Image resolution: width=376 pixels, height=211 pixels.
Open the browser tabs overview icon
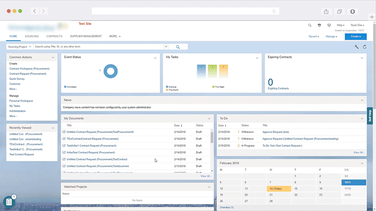[339, 11]
